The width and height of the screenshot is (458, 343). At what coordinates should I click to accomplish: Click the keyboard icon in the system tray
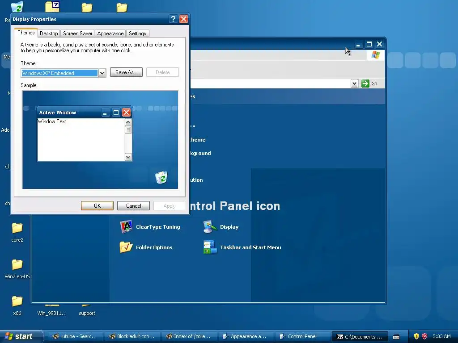(x=396, y=337)
